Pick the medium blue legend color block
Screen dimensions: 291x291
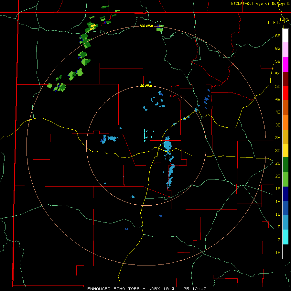[x=286, y=208]
